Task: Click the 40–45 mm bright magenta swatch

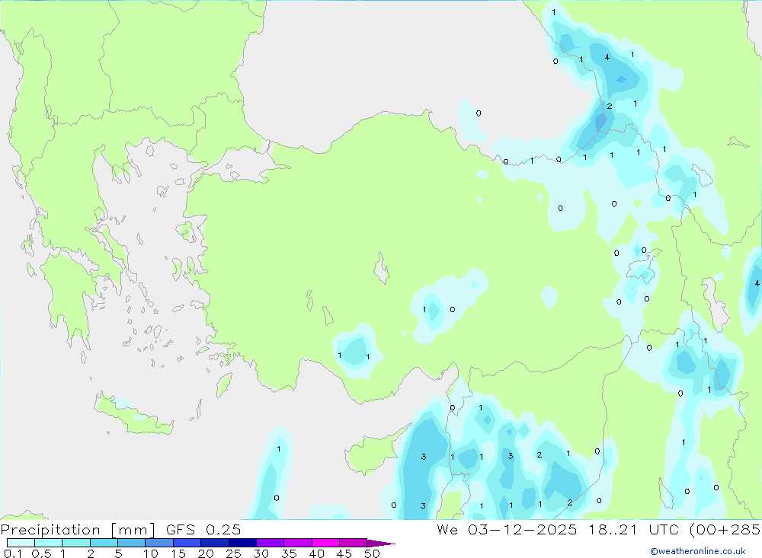Action: pyautogui.click(x=325, y=543)
